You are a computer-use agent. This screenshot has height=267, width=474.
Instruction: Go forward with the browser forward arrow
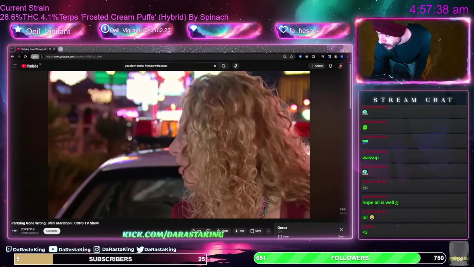pyautogui.click(x=19, y=57)
